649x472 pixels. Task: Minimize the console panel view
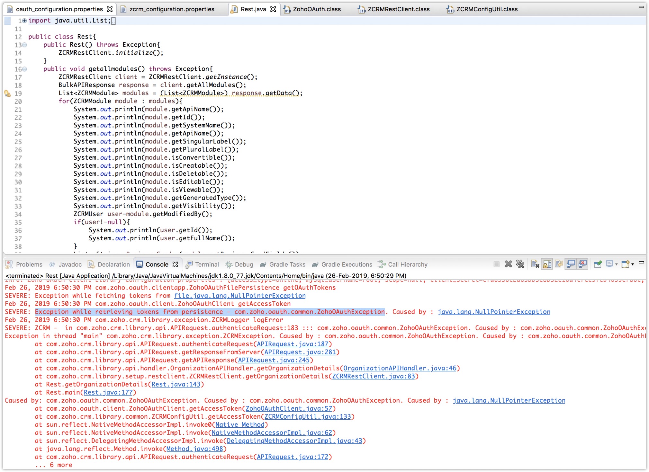coord(641,263)
